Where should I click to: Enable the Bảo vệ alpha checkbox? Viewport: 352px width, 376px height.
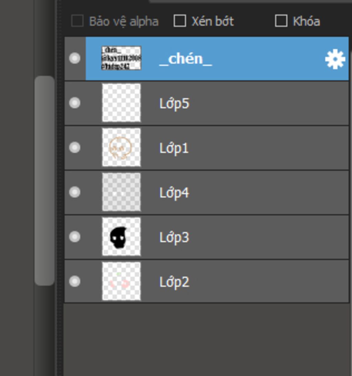point(77,21)
